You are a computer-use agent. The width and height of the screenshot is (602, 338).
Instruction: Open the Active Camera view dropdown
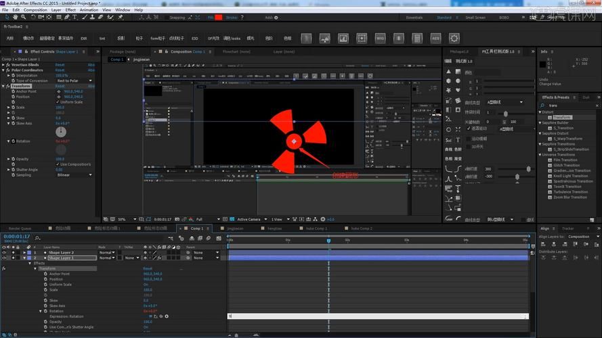tap(252, 219)
